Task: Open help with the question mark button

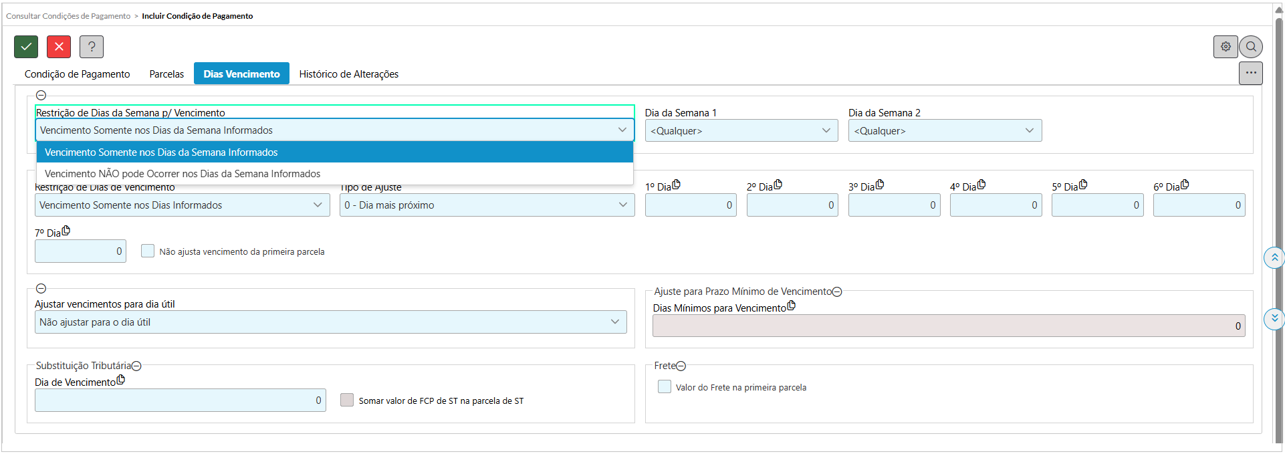Action: 92,47
